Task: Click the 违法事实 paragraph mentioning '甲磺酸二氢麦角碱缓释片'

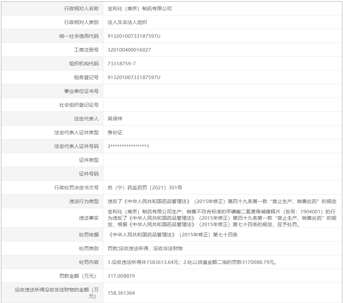Action: tap(222, 218)
